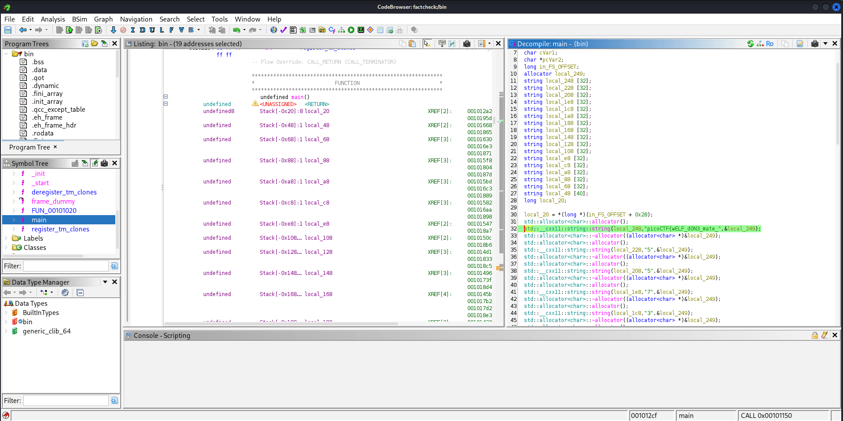Open the back-navigation history dropdown arrow
This screenshot has height=421, width=843.
(30, 30)
